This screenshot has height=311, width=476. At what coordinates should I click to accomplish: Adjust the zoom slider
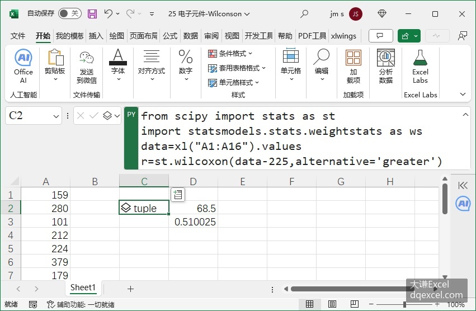[x=404, y=304]
